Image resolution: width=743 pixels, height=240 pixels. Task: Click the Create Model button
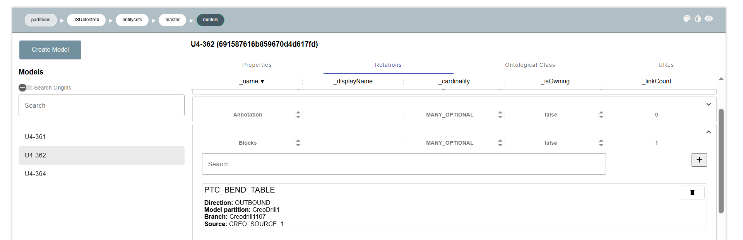pyautogui.click(x=50, y=50)
